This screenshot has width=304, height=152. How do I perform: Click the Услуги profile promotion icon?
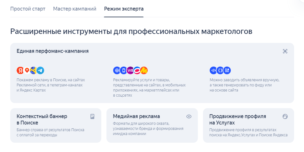285,116
